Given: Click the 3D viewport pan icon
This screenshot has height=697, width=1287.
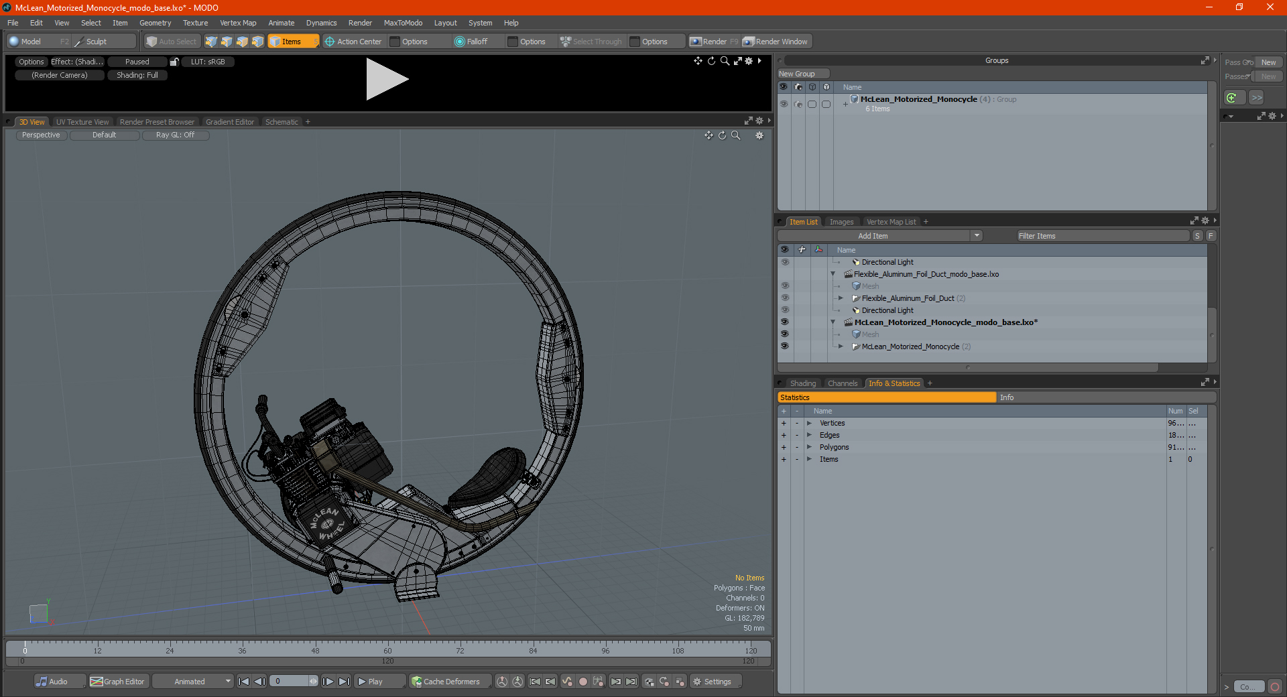Looking at the screenshot, I should (709, 135).
